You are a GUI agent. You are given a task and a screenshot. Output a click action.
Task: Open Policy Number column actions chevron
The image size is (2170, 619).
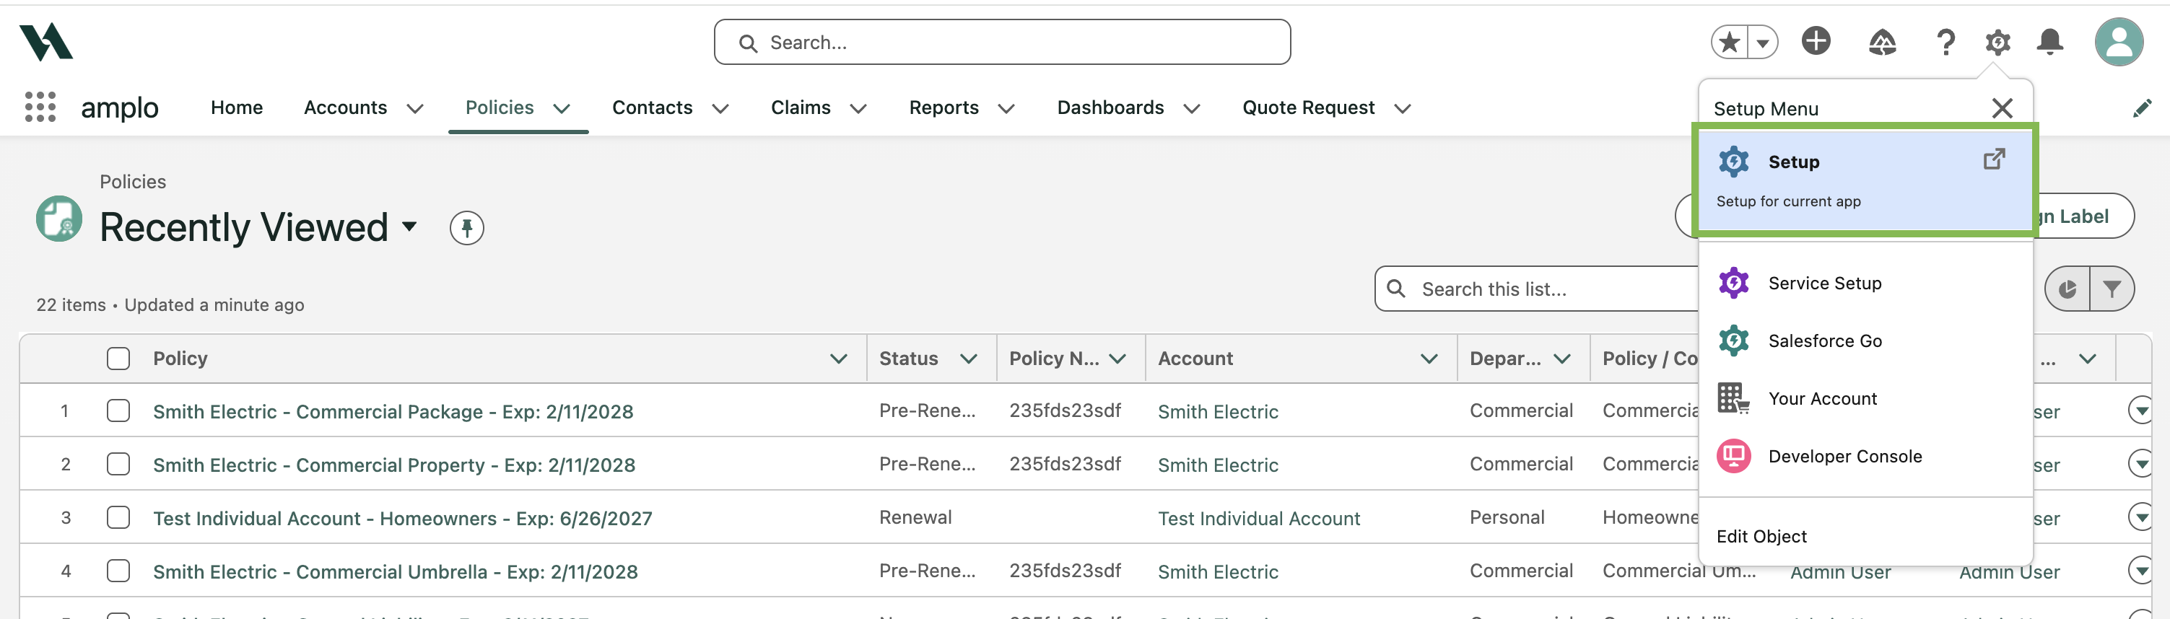1118,359
